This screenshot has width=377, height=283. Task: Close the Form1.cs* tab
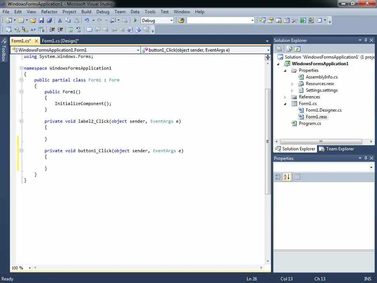click(x=36, y=41)
